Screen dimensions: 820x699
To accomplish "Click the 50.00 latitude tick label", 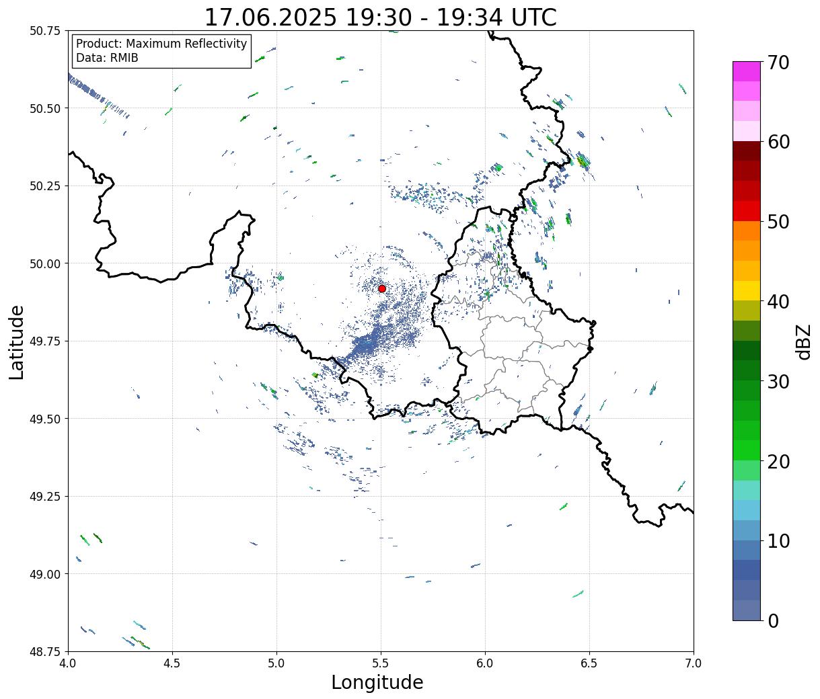I will [x=45, y=263].
